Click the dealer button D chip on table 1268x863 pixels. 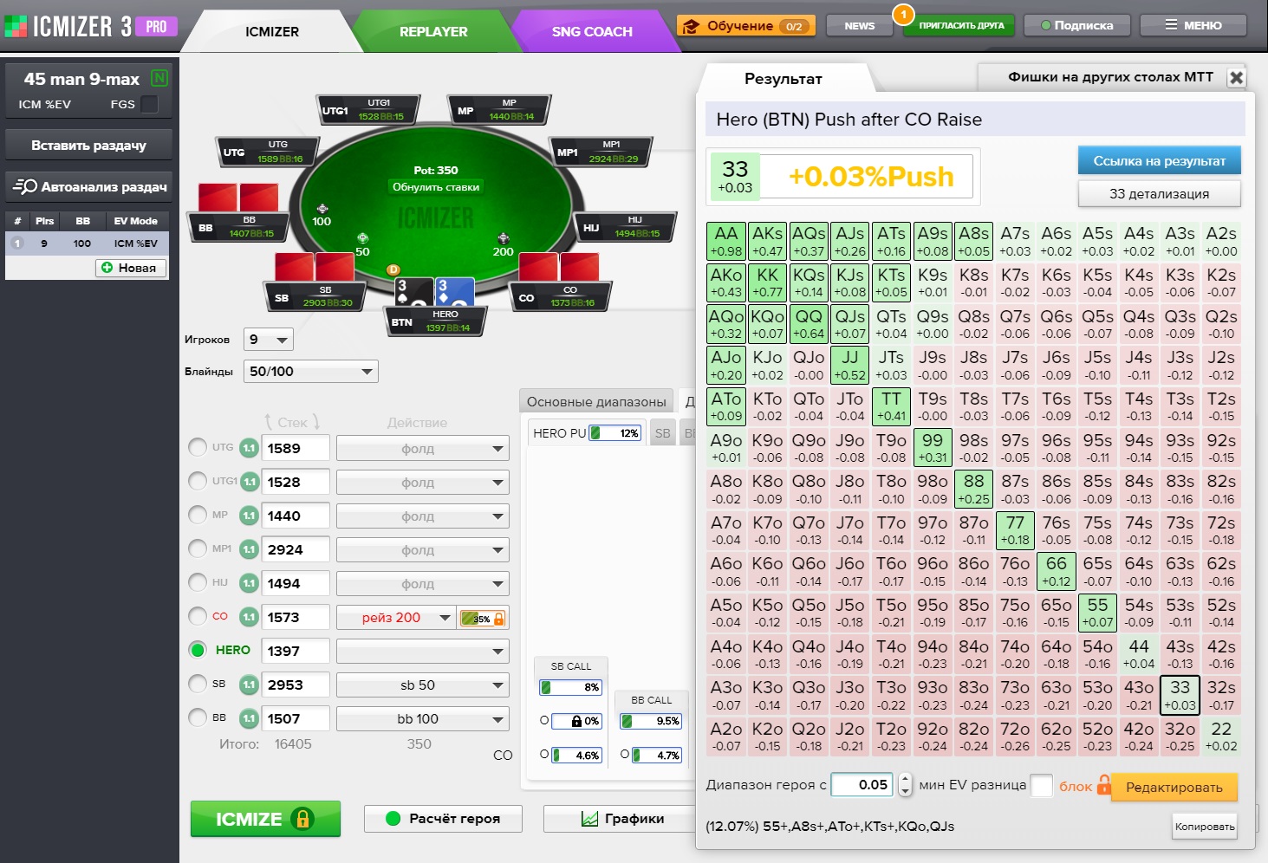tap(393, 269)
